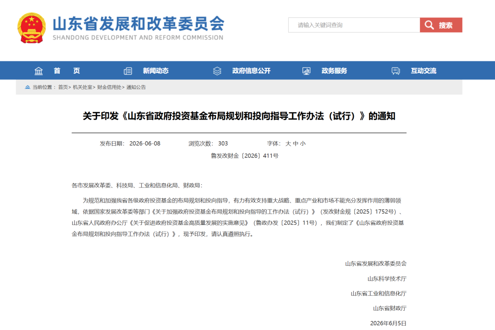Image resolution: width=495 pixels, height=330 pixels.
Task: Click the signature 山东省发展和改革委员会
Action: point(376,264)
